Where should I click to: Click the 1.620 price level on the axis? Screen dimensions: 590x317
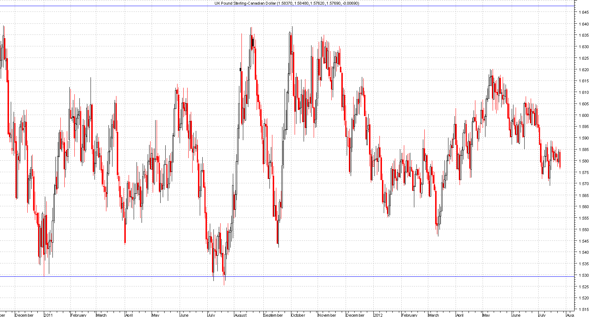click(584, 70)
